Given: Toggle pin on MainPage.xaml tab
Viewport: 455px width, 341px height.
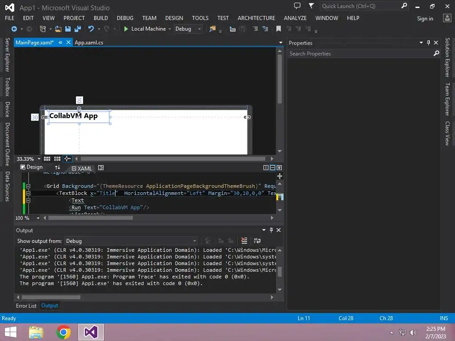Looking at the screenshot, I should pyautogui.click(x=60, y=42).
